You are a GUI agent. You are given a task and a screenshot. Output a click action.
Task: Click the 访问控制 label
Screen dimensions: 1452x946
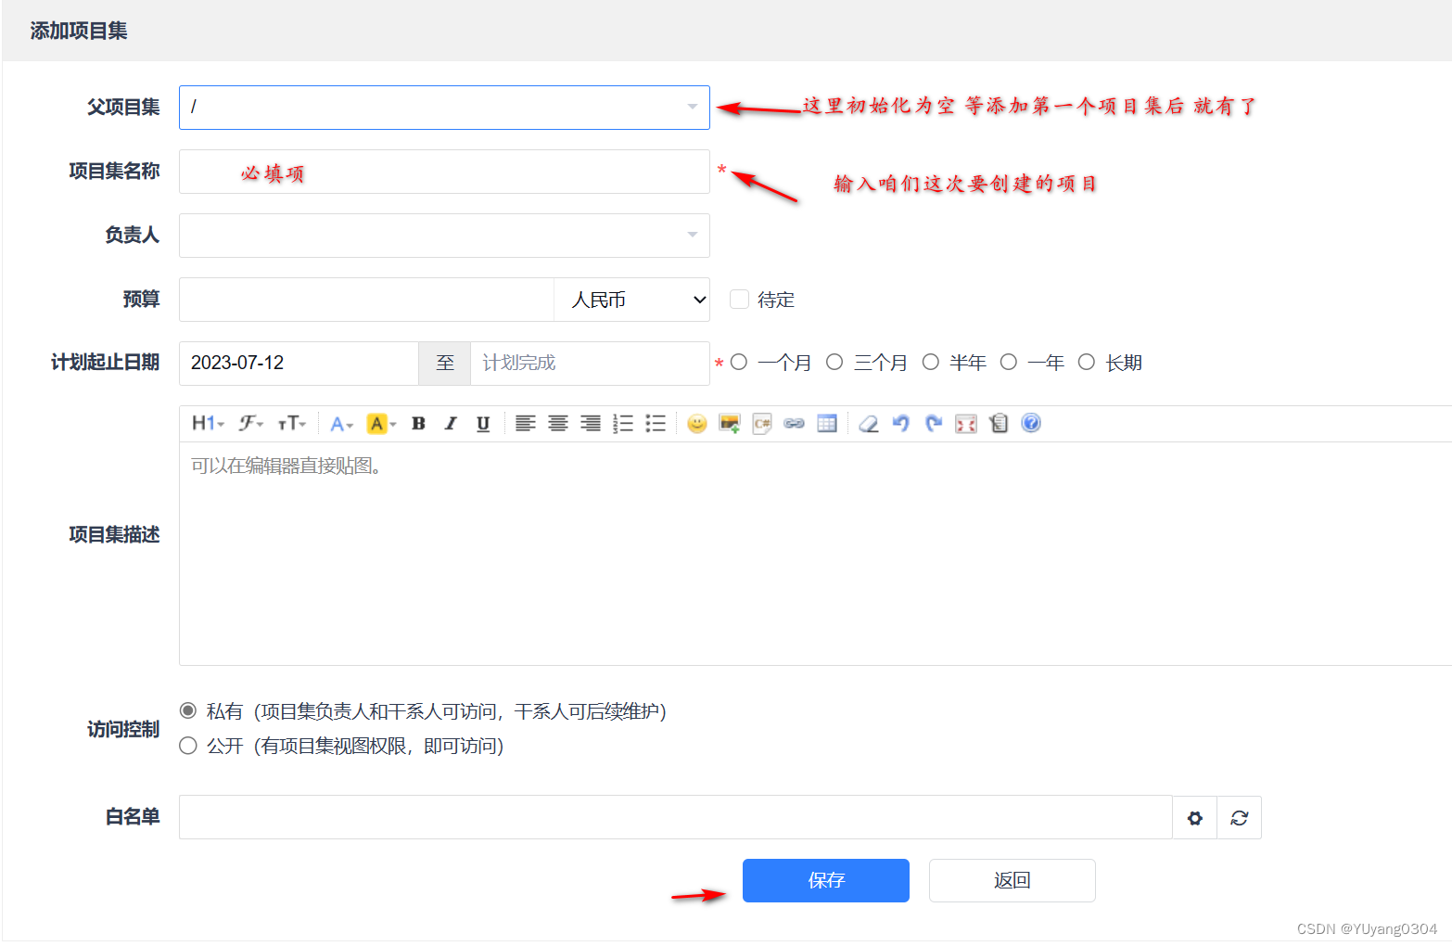123,729
